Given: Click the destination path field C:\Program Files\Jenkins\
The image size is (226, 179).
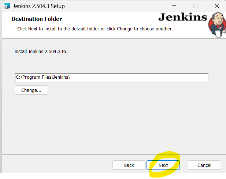Looking at the screenshot, I should (112, 78).
